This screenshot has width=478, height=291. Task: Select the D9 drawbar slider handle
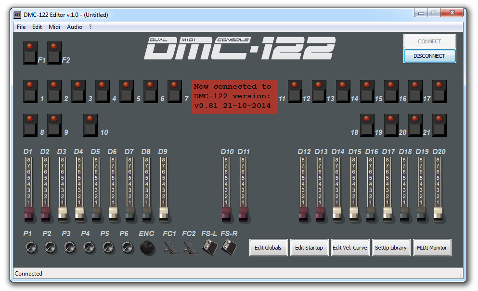163,214
